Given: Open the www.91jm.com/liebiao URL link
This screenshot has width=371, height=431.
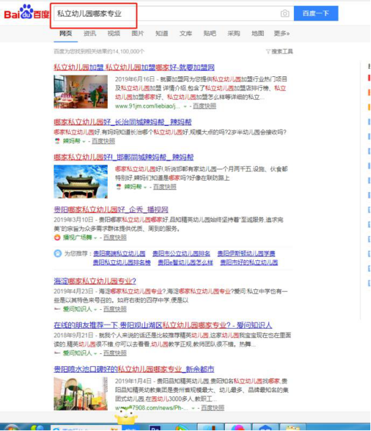Looking at the screenshot, I should [148, 106].
